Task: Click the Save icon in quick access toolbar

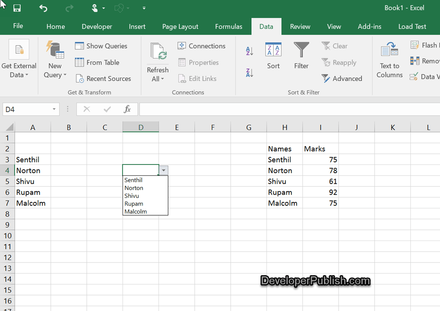Action: pos(17,8)
